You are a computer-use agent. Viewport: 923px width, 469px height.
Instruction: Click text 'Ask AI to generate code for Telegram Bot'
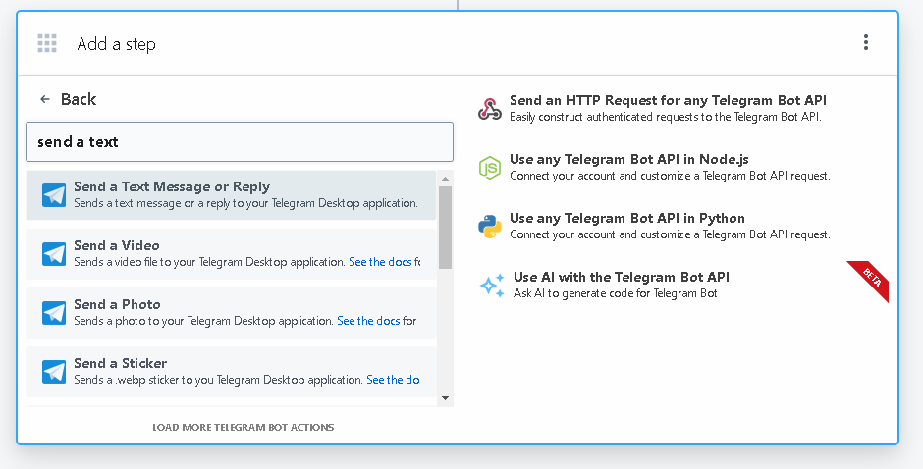[x=615, y=293]
